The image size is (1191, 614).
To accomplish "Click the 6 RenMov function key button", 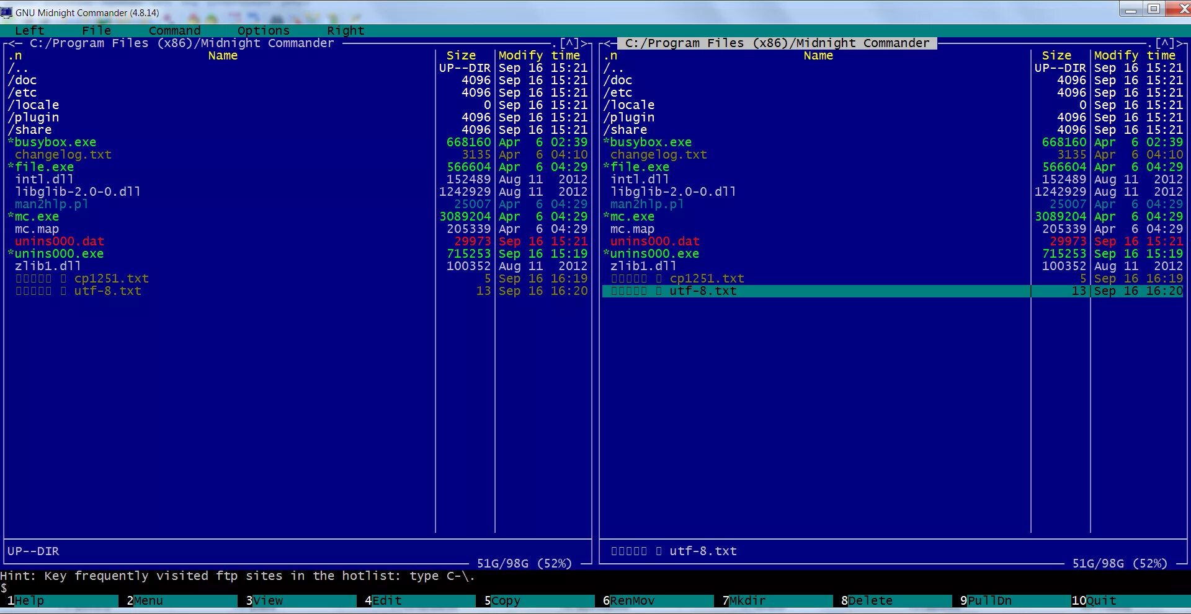I will click(655, 601).
